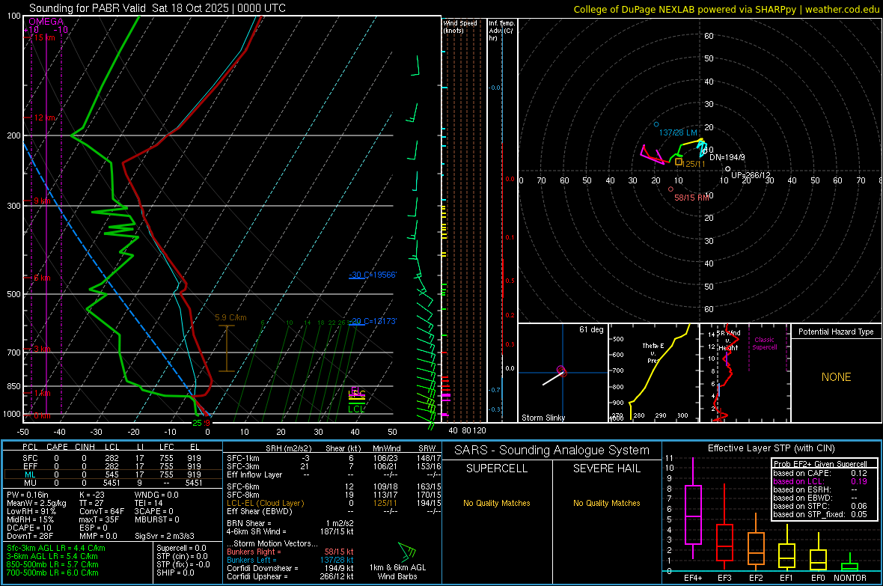The width and height of the screenshot is (883, 586).
Task: Select the EFF parcel row
Action: 111,466
